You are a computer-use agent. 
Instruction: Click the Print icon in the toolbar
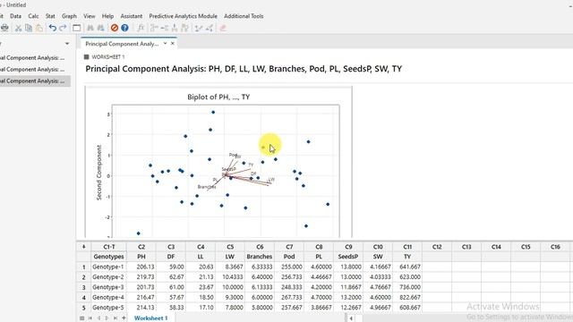[4, 28]
